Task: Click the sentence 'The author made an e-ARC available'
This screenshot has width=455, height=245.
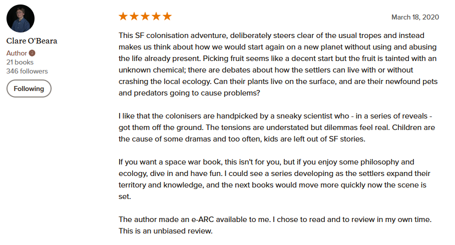Action: (x=194, y=219)
